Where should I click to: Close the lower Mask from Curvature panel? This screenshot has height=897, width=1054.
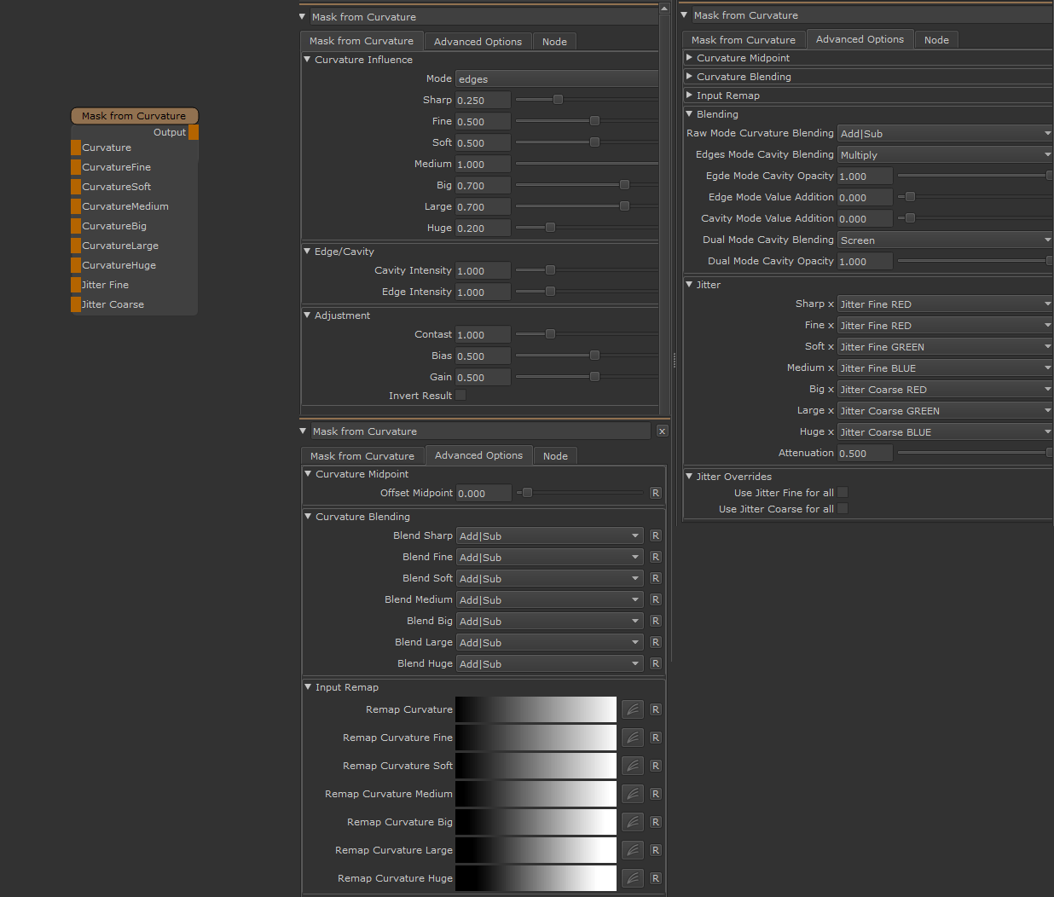[662, 431]
